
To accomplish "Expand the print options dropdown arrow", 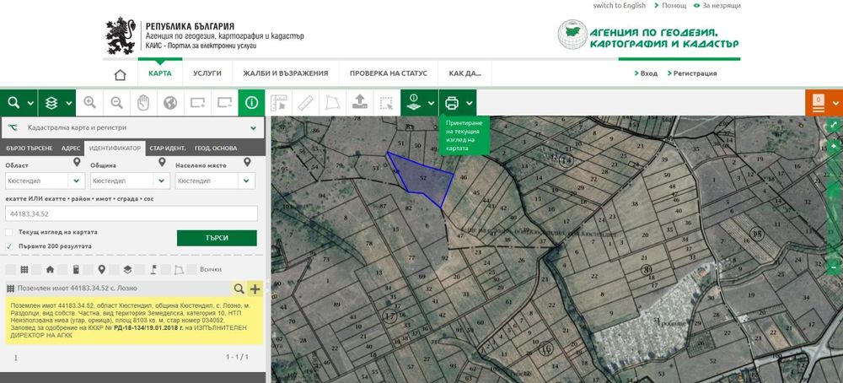I will pyautogui.click(x=470, y=103).
